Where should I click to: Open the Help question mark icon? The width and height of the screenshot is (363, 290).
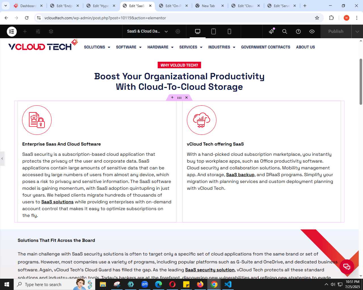(x=298, y=31)
